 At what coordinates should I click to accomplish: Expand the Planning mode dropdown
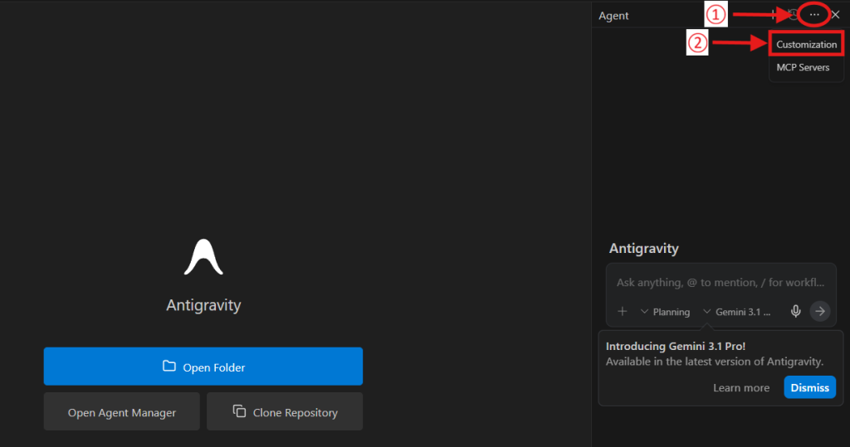[665, 312]
